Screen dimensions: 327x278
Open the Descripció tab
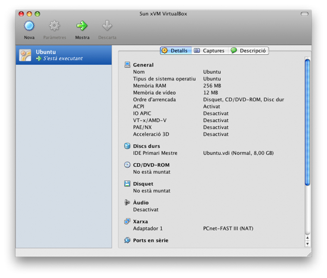point(249,51)
